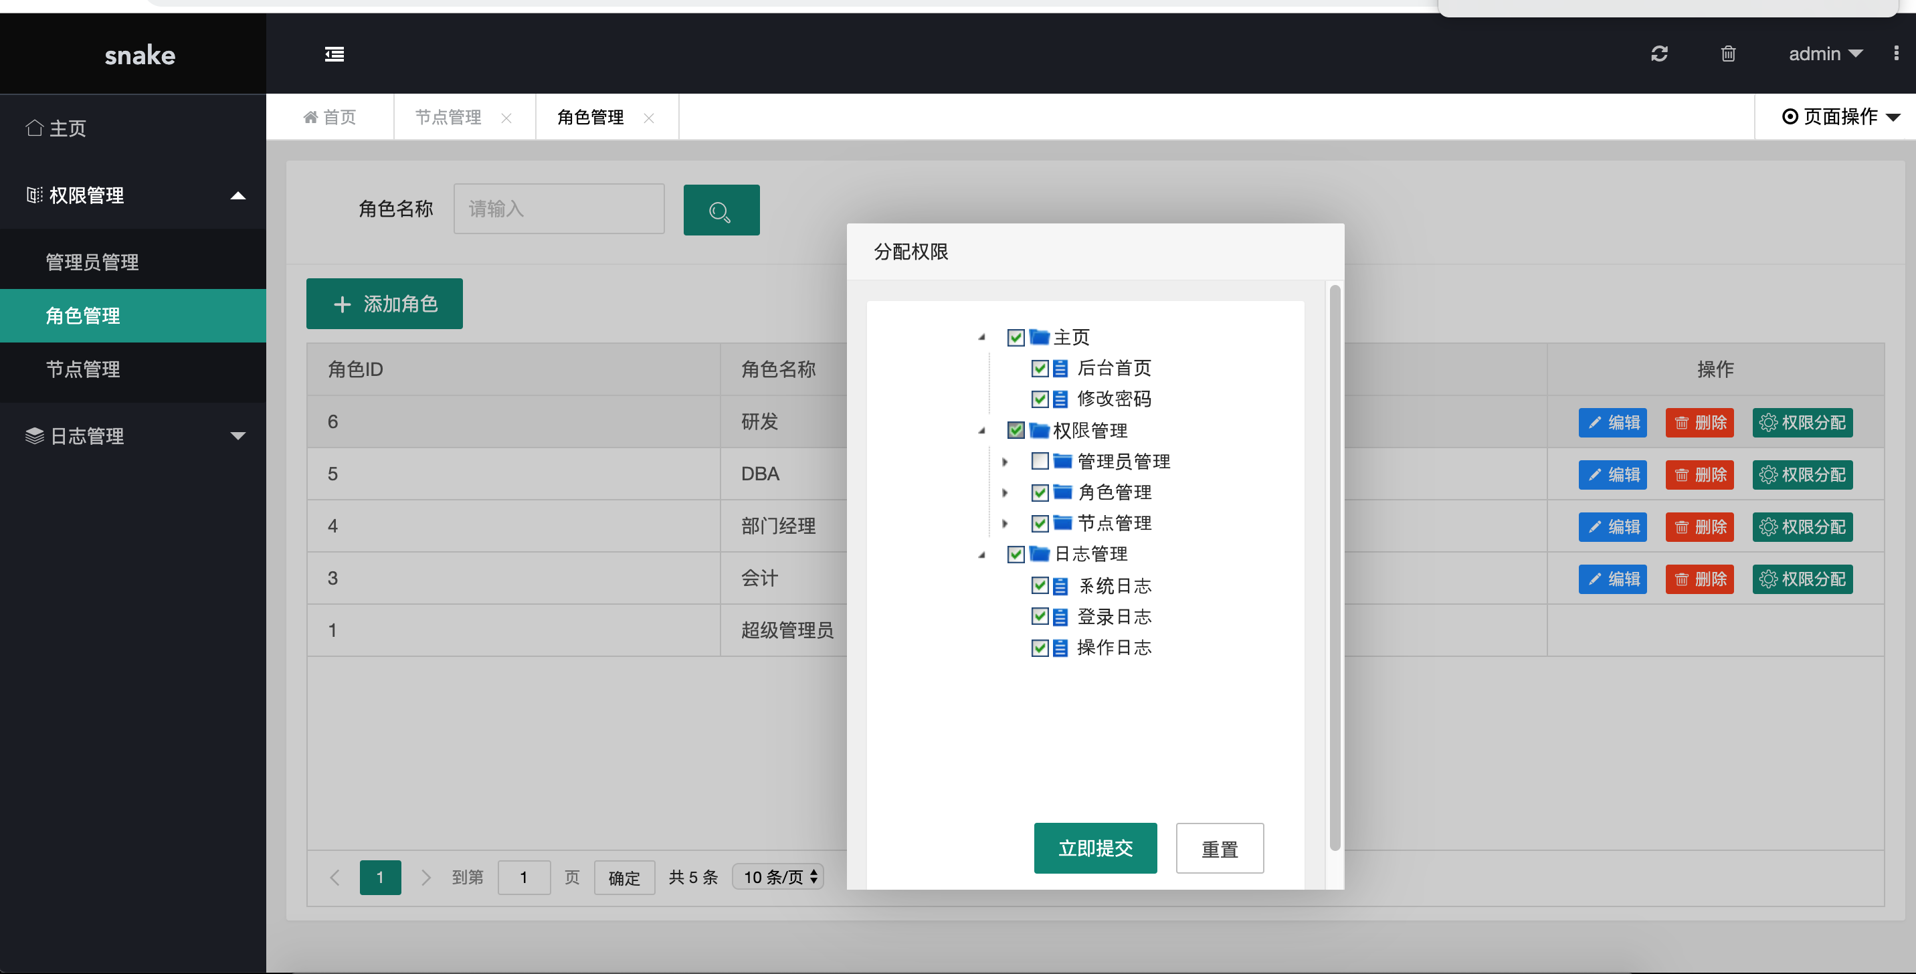Click the trash clear-cache icon in header
The width and height of the screenshot is (1916, 974).
pyautogui.click(x=1728, y=54)
